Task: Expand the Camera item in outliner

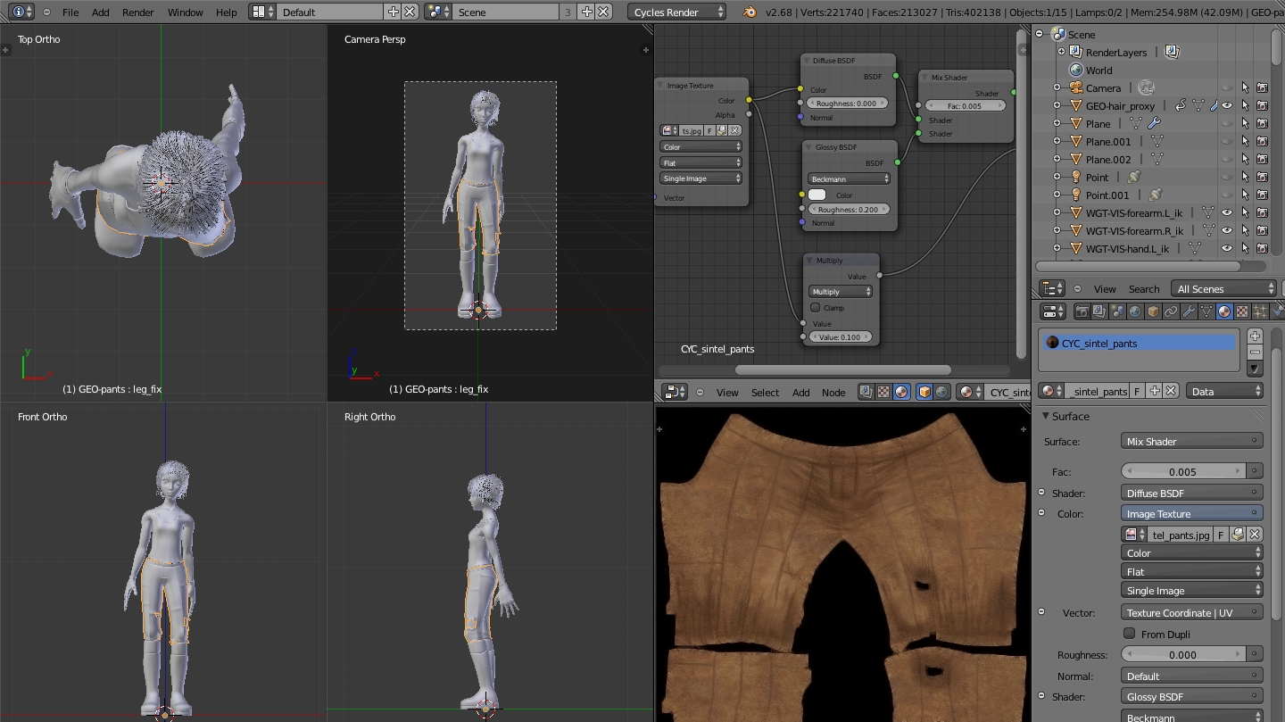Action: (1057, 88)
